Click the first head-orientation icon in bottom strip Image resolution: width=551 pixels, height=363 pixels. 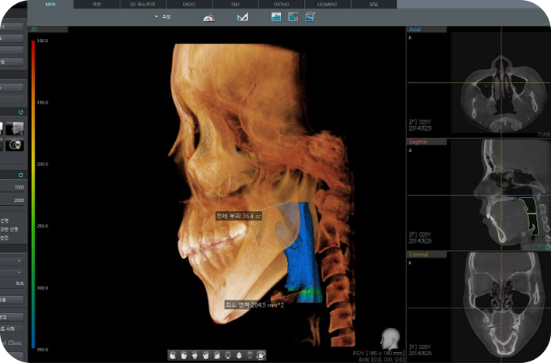pos(173,355)
